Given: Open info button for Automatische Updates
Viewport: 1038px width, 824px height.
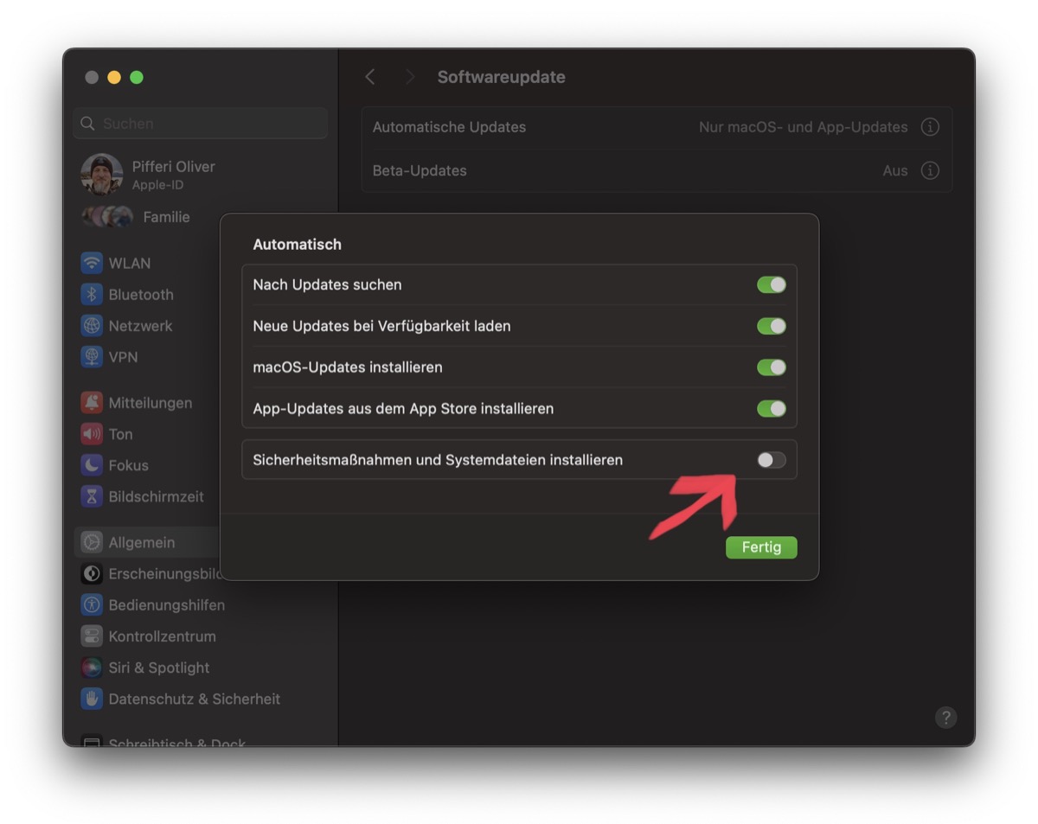Looking at the screenshot, I should 930,127.
